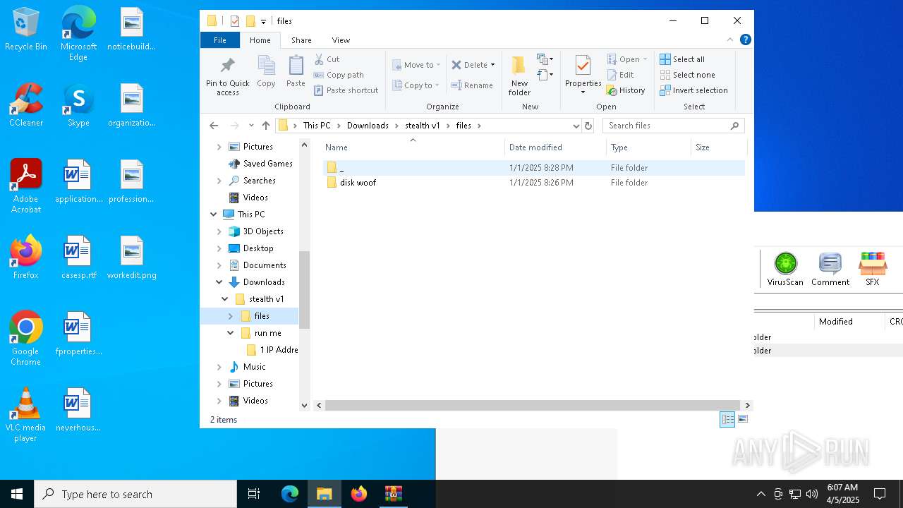Click the Paste ribbon icon

click(x=296, y=71)
